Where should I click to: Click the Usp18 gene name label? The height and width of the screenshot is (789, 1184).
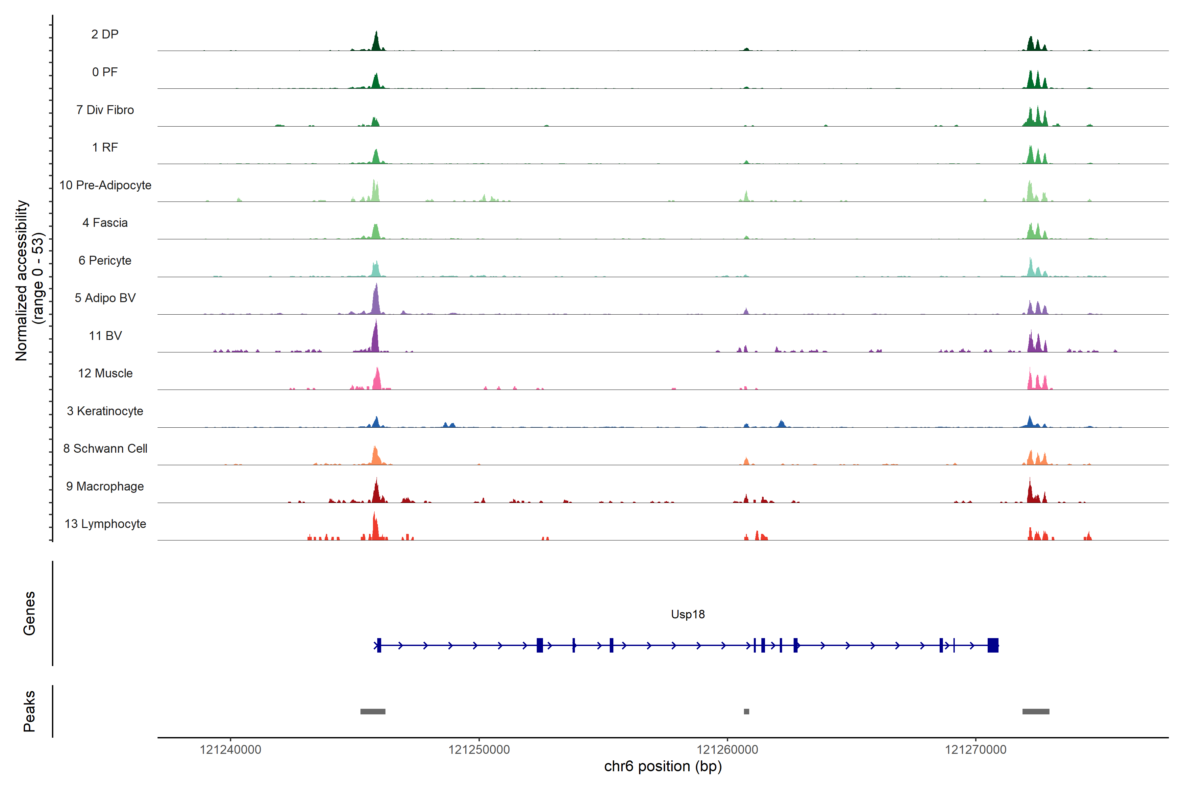[x=688, y=614]
